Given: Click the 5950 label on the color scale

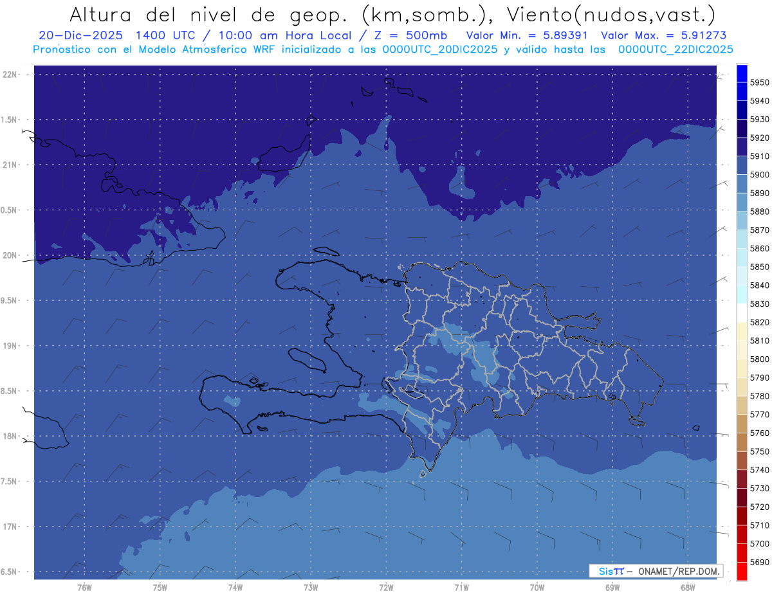Looking at the screenshot, I should (759, 82).
